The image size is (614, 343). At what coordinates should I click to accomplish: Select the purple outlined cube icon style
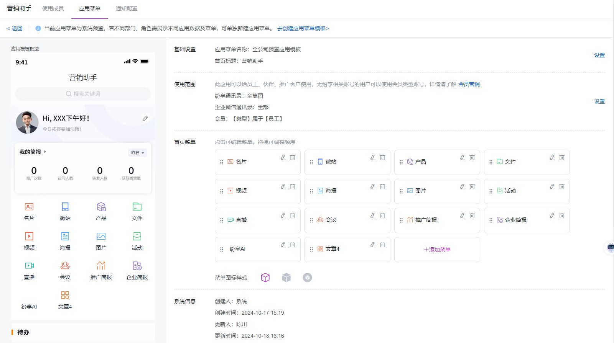pyautogui.click(x=265, y=278)
